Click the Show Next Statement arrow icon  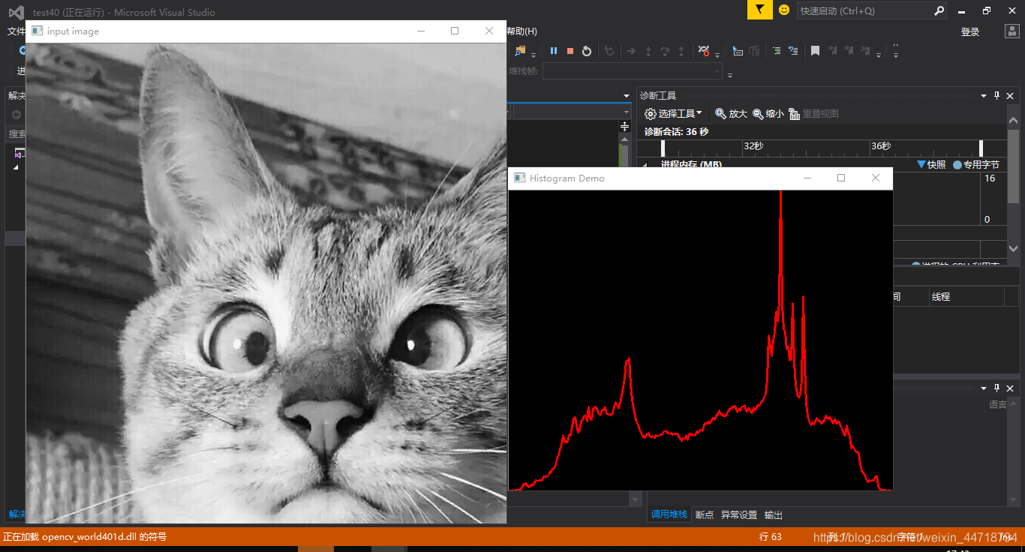pyautogui.click(x=631, y=51)
